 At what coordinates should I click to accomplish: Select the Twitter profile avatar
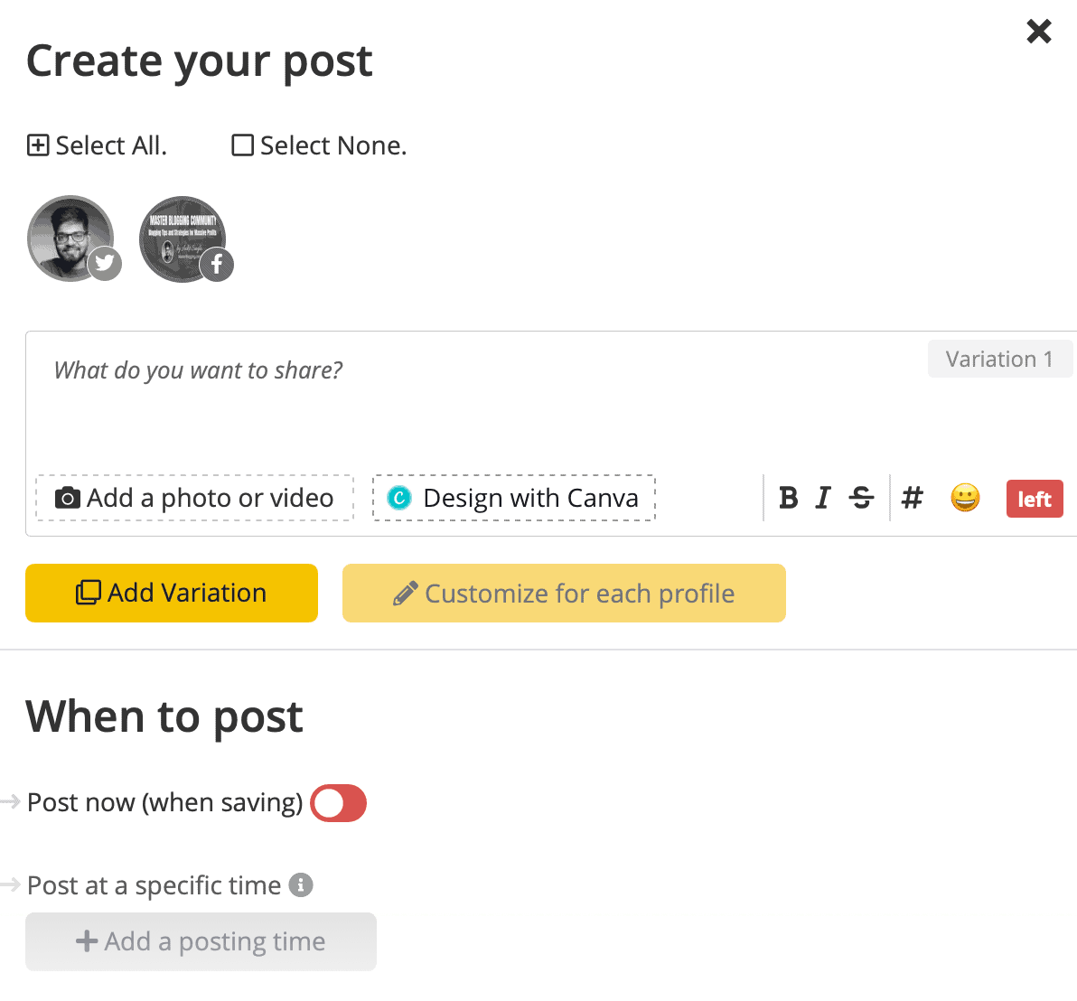[70, 239]
